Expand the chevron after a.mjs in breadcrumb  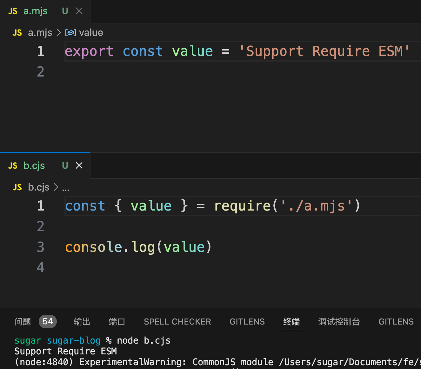tap(58, 33)
